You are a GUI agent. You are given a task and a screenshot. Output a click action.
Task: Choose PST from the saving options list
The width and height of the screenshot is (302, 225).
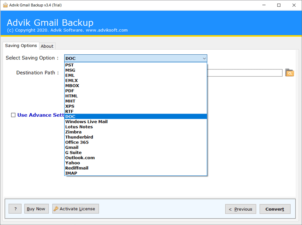click(x=136, y=65)
